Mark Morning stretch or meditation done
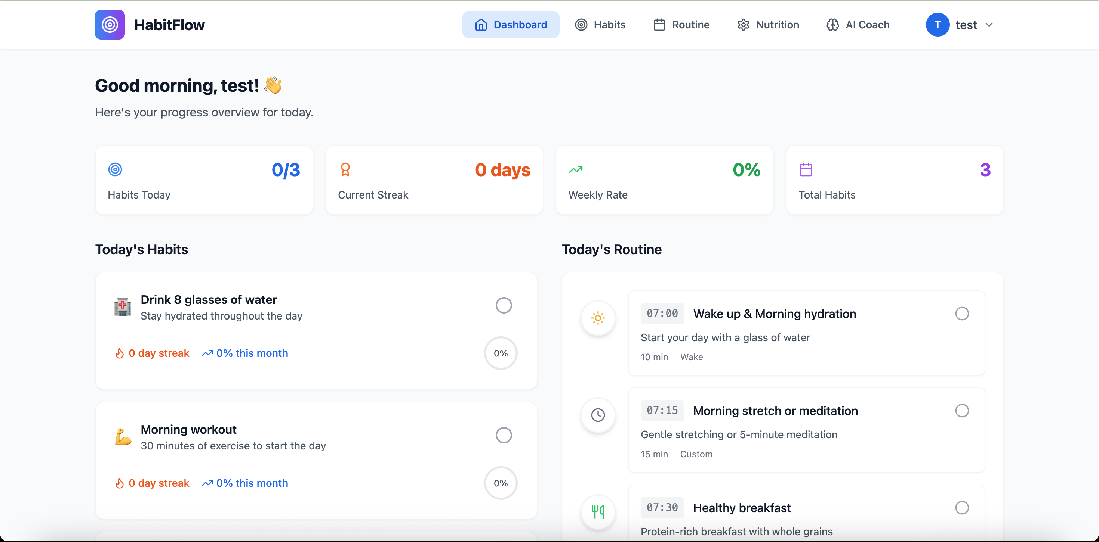The width and height of the screenshot is (1099, 542). (961, 411)
